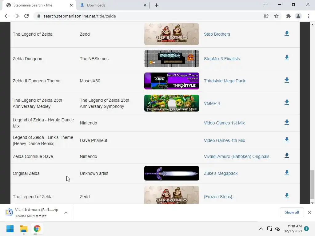Select the 'Zelda Continue Save' title text
Screen dimensions: 315x236
[x=33, y=156]
